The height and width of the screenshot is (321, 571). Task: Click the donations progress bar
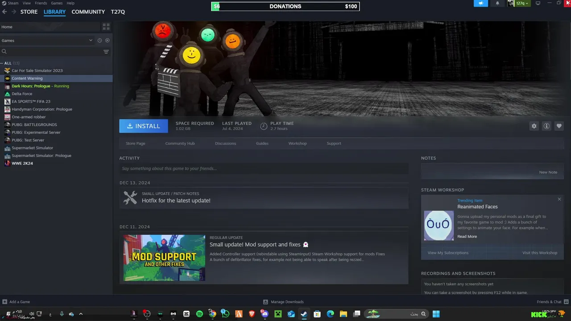coord(285,6)
